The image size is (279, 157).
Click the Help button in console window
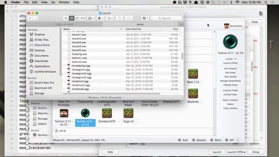point(110,152)
